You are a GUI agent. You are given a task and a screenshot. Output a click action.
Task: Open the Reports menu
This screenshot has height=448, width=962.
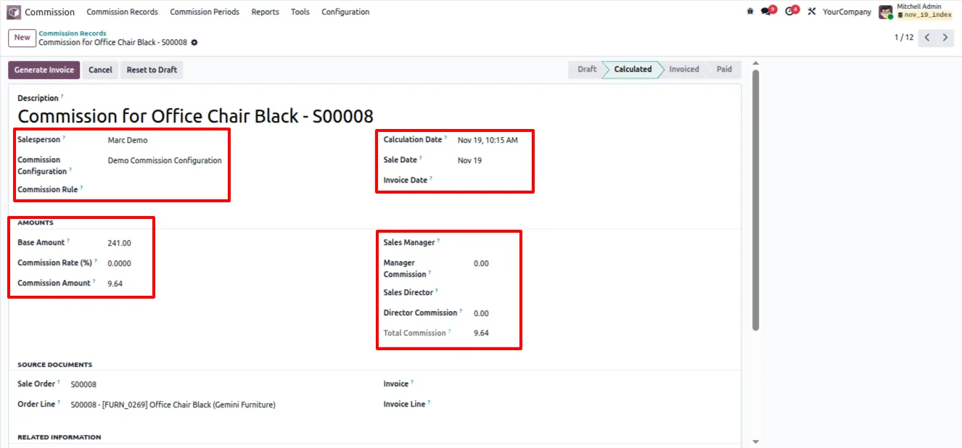pos(265,12)
